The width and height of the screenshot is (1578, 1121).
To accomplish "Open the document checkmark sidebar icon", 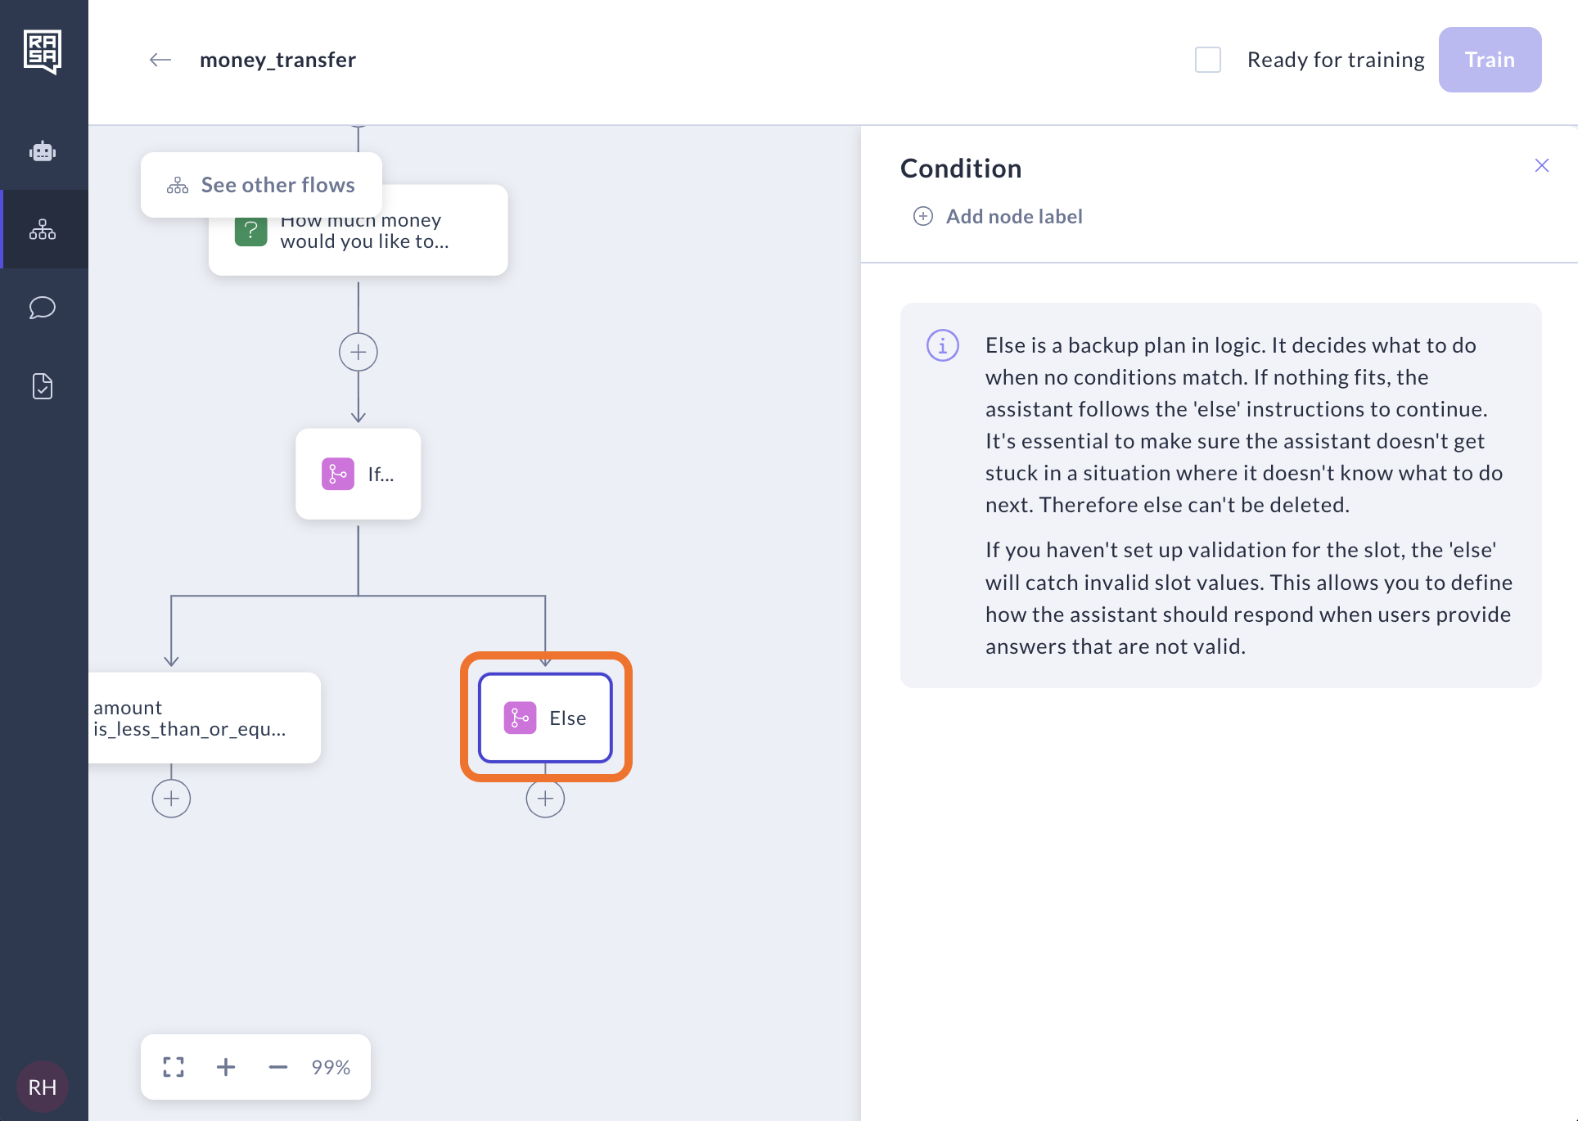I will pos(43,386).
